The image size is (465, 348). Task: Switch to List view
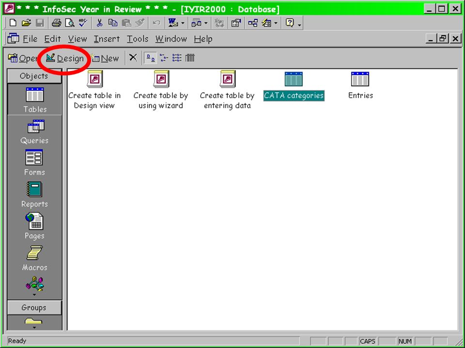tap(177, 58)
